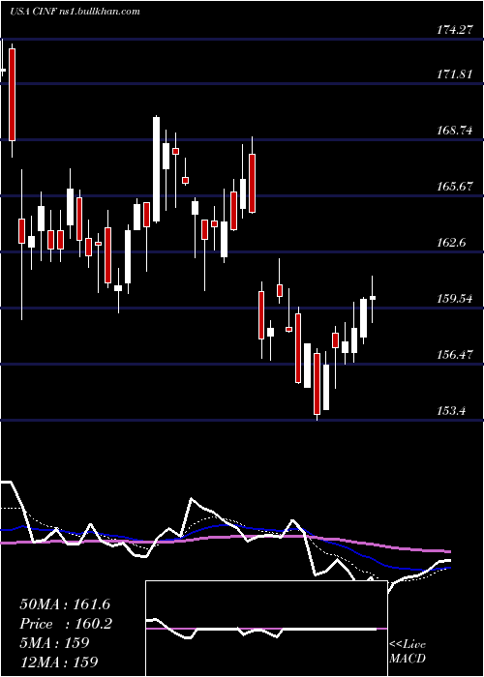Click the MACD inset chart panel
Image resolution: width=484 pixels, height=677 pixels.
[x=266, y=629]
